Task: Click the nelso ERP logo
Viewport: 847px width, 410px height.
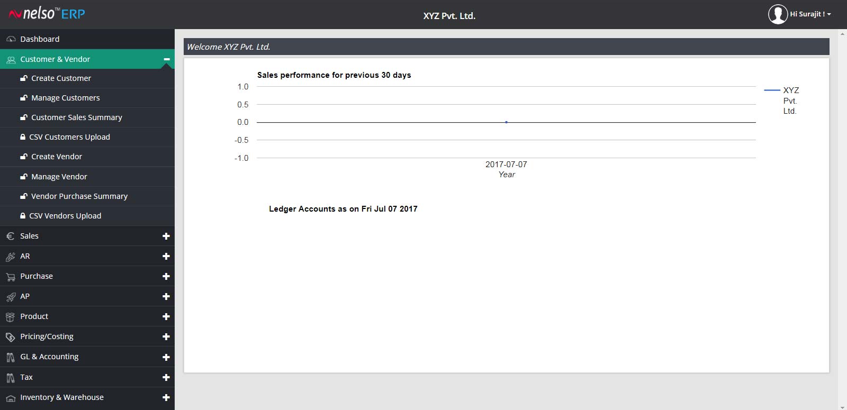Action: tap(47, 13)
